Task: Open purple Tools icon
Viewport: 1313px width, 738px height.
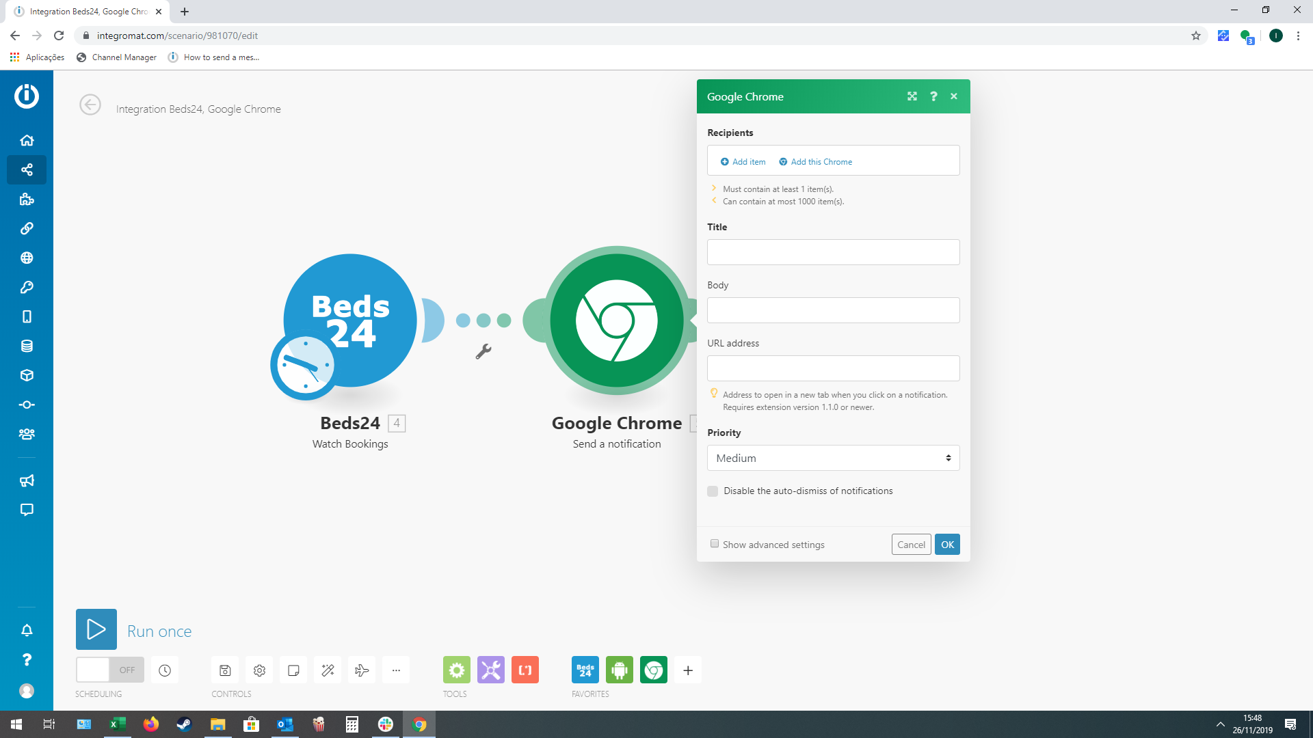Action: pos(491,670)
